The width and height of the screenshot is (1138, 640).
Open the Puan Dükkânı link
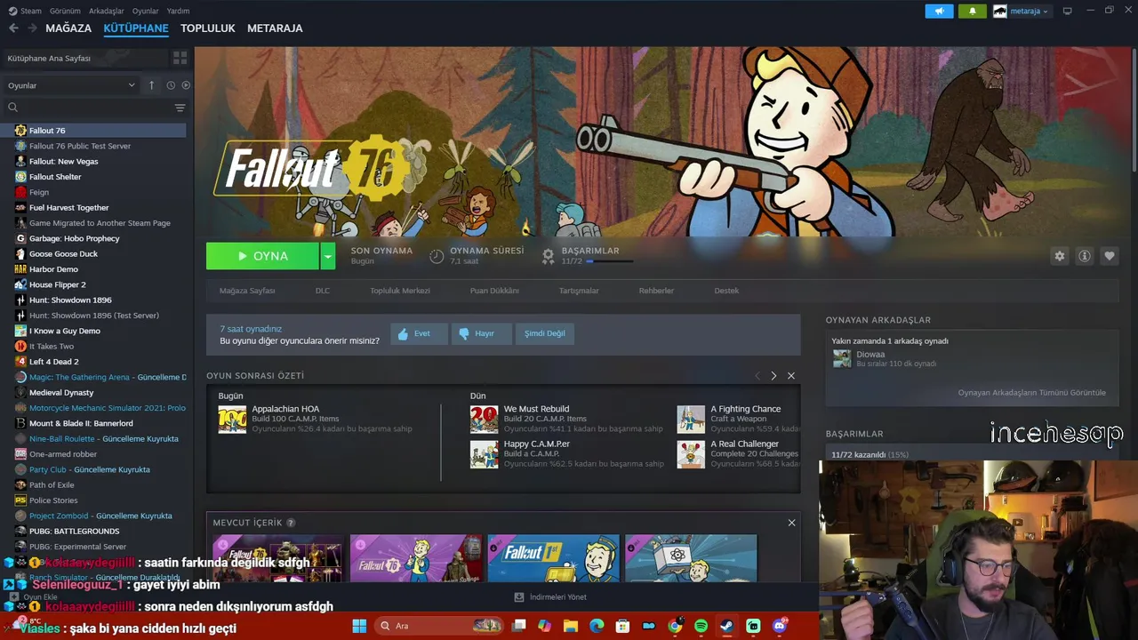[494, 291]
